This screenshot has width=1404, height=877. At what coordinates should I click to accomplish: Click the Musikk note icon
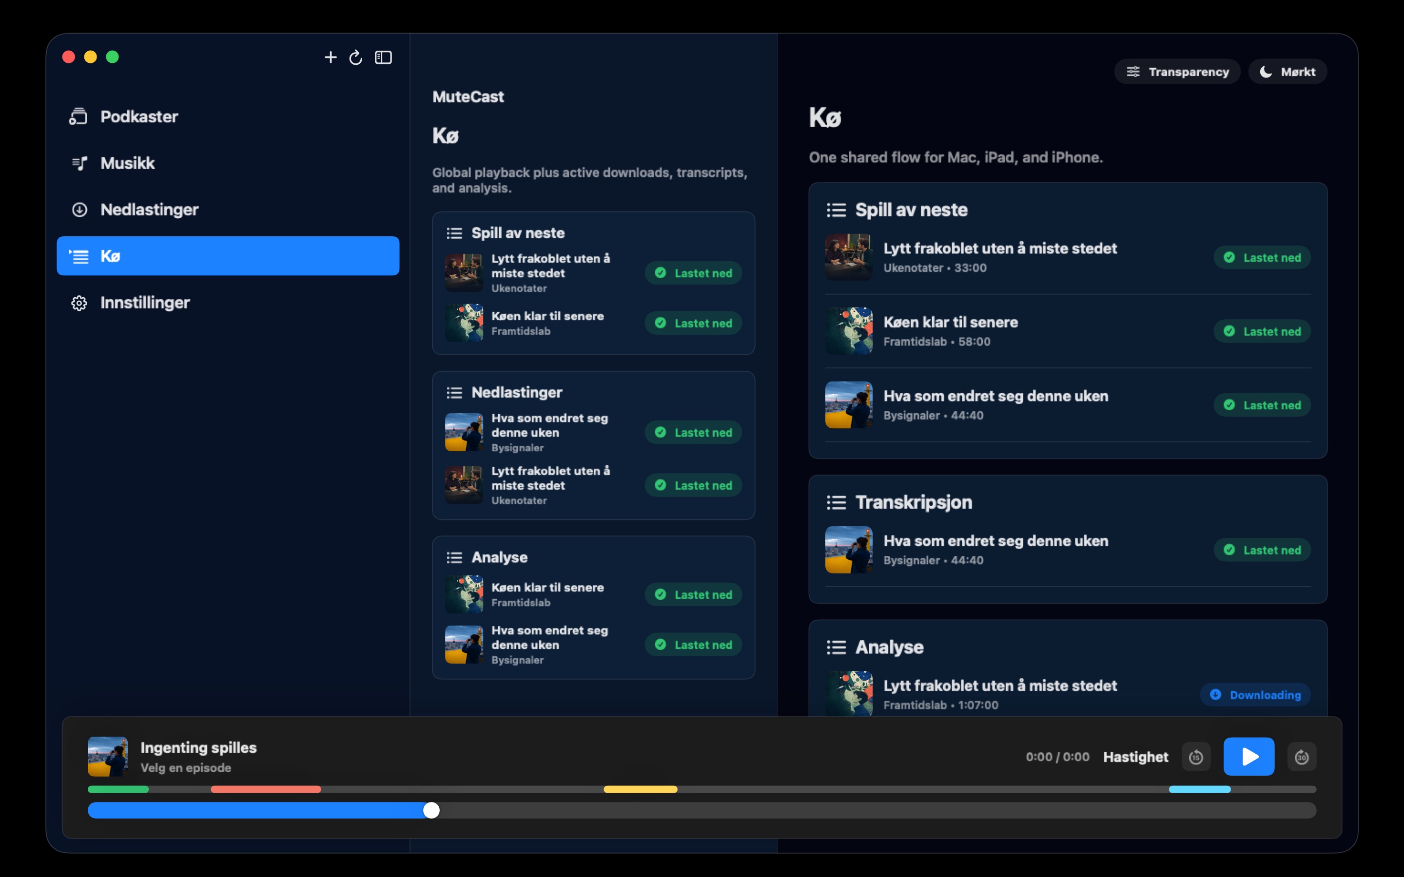point(79,163)
